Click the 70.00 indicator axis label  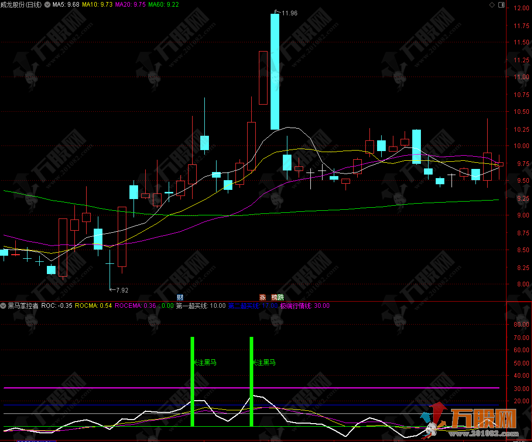tap(521, 338)
